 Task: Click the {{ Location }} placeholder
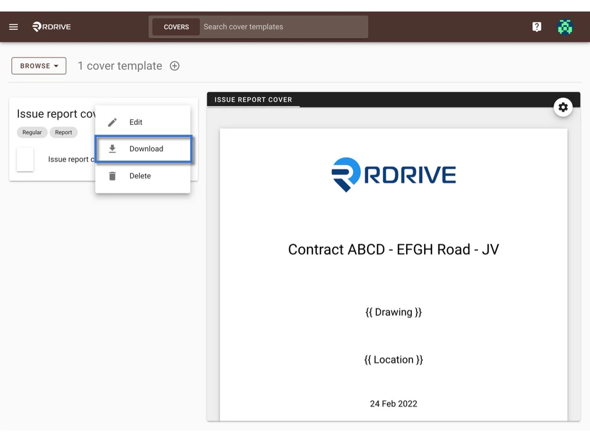pyautogui.click(x=394, y=360)
